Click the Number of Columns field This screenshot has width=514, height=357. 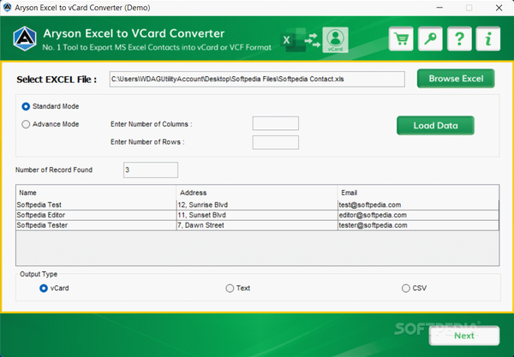pos(275,123)
